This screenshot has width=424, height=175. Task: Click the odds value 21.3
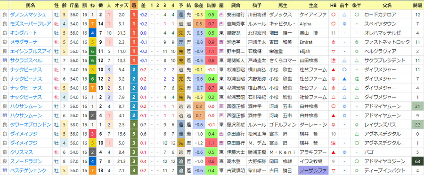(x=122, y=161)
